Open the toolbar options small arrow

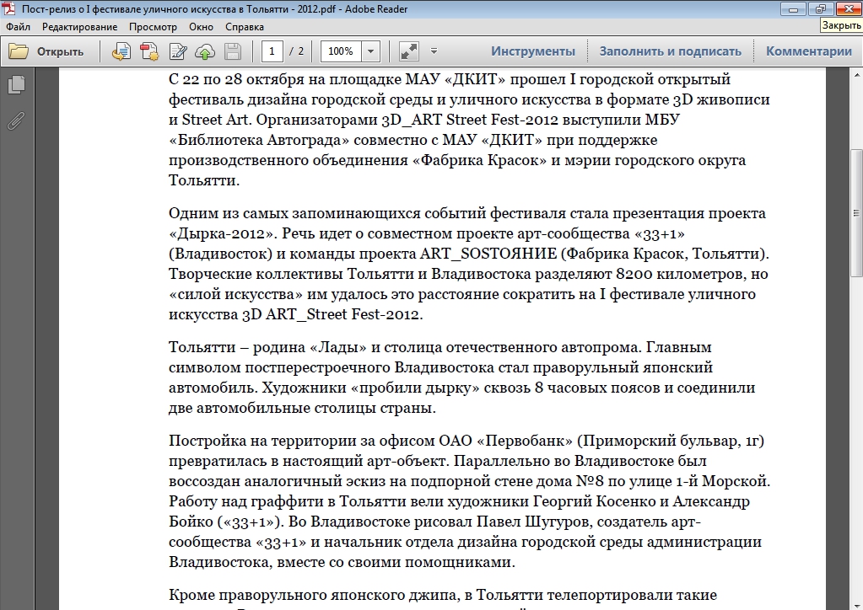(x=434, y=51)
